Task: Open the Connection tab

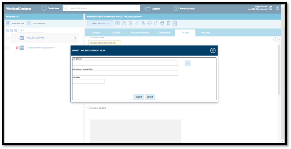Action: [164, 33]
